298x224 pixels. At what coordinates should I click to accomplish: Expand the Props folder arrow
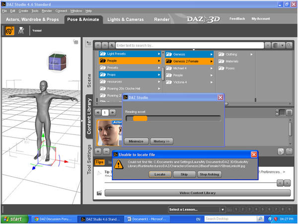click(x=159, y=75)
